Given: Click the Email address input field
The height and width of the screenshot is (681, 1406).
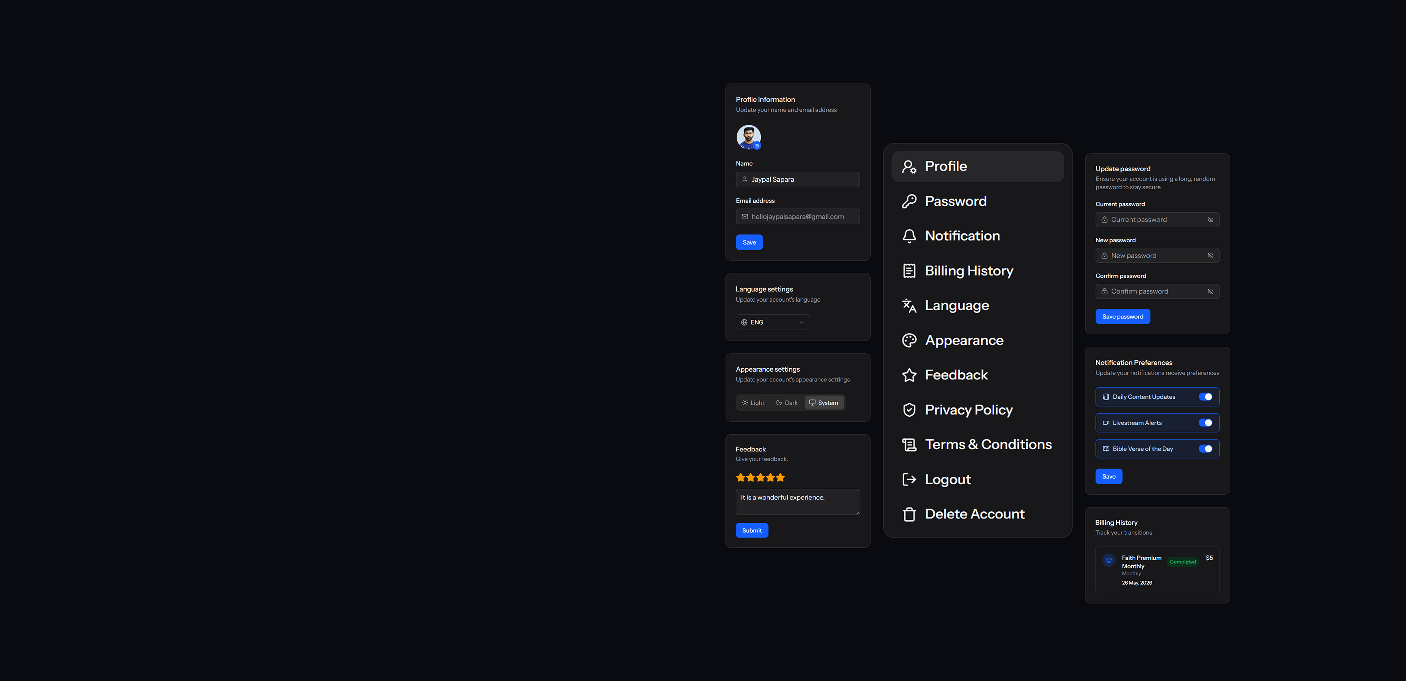Looking at the screenshot, I should 797,217.
